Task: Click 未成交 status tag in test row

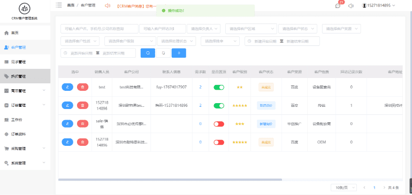Action: pos(266,87)
